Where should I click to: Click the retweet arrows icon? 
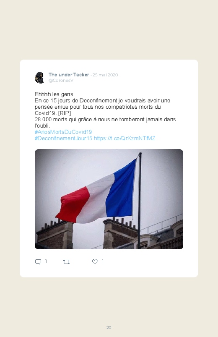point(66,262)
